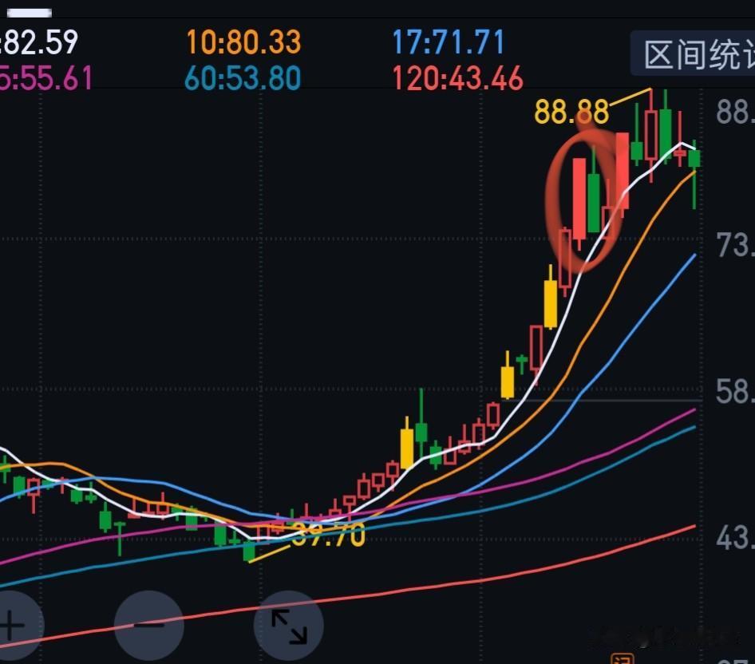Viewport: 755px width, 664px height.
Task: Tap the lowest green candlestick at chart bottom
Action: [249, 551]
